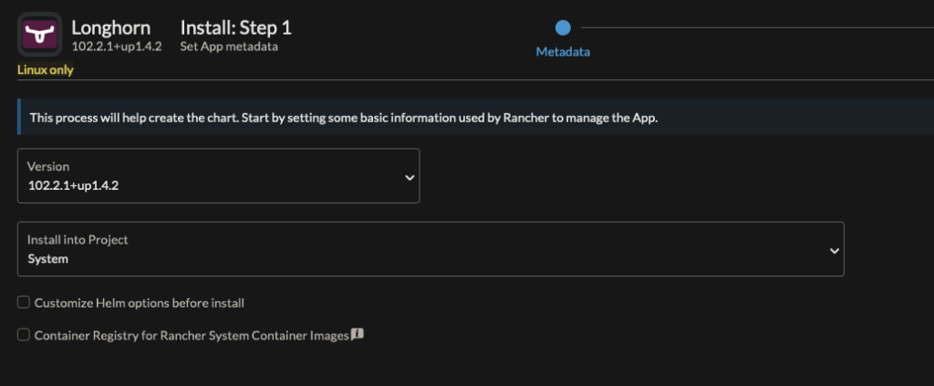Click the chart version under Longhorn title
Screen dimensions: 934x386
(117, 47)
